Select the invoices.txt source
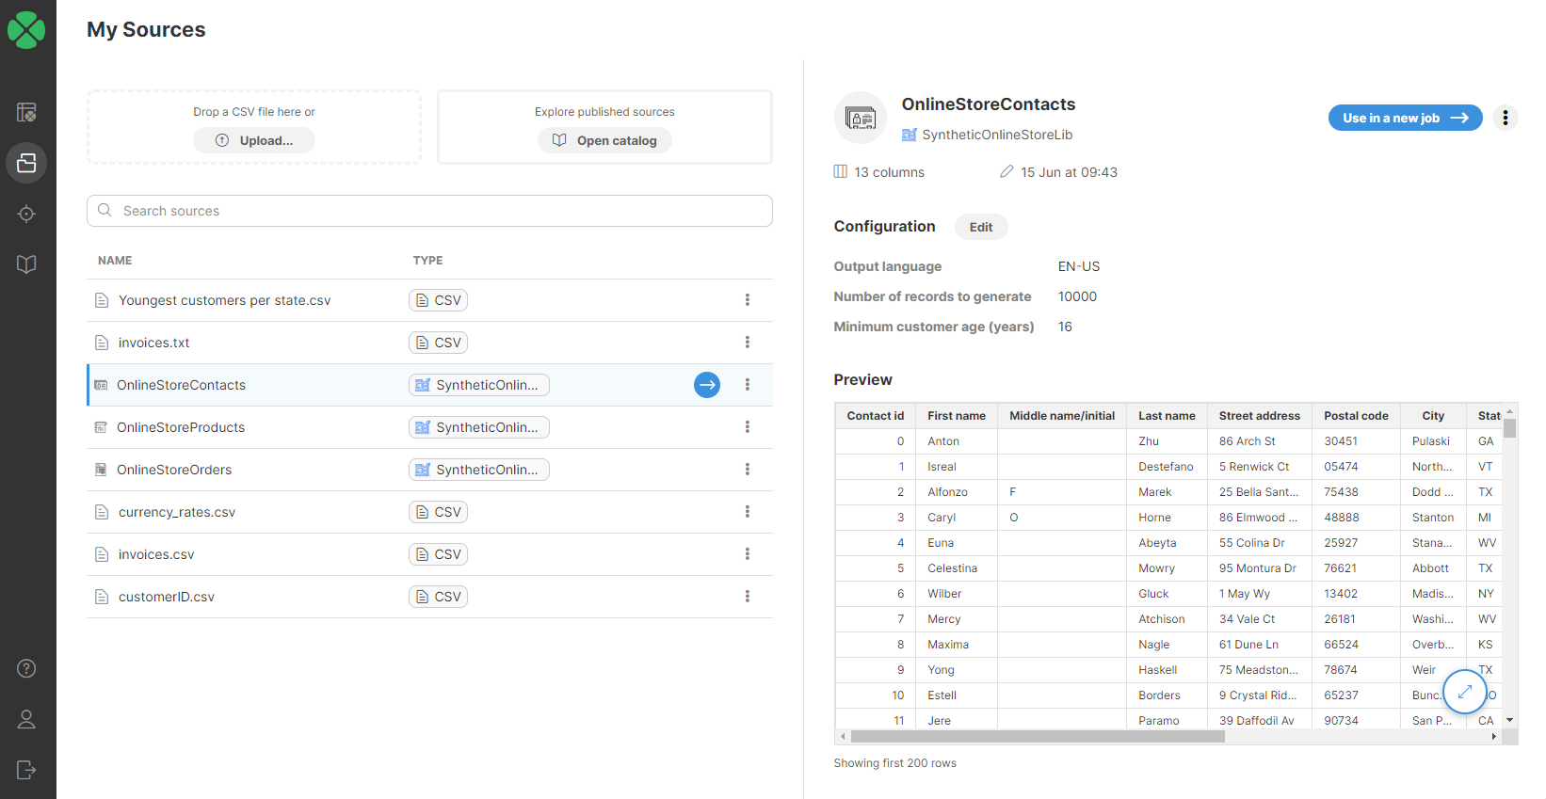Viewport: 1546px width, 799px height. pos(429,343)
